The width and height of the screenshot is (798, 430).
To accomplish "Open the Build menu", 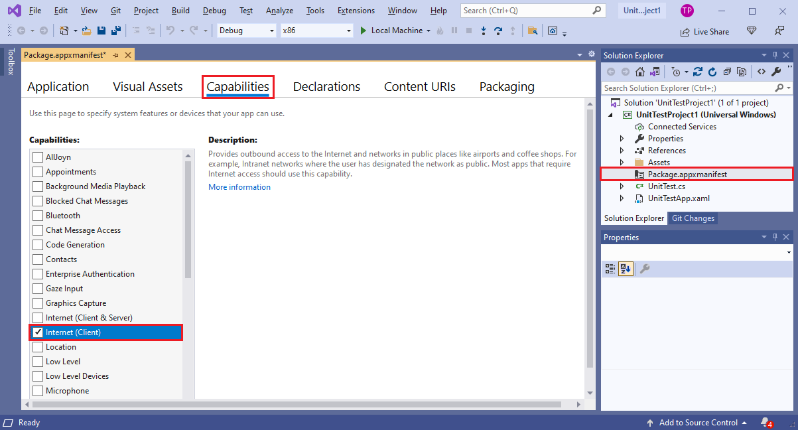I will 180,11.
